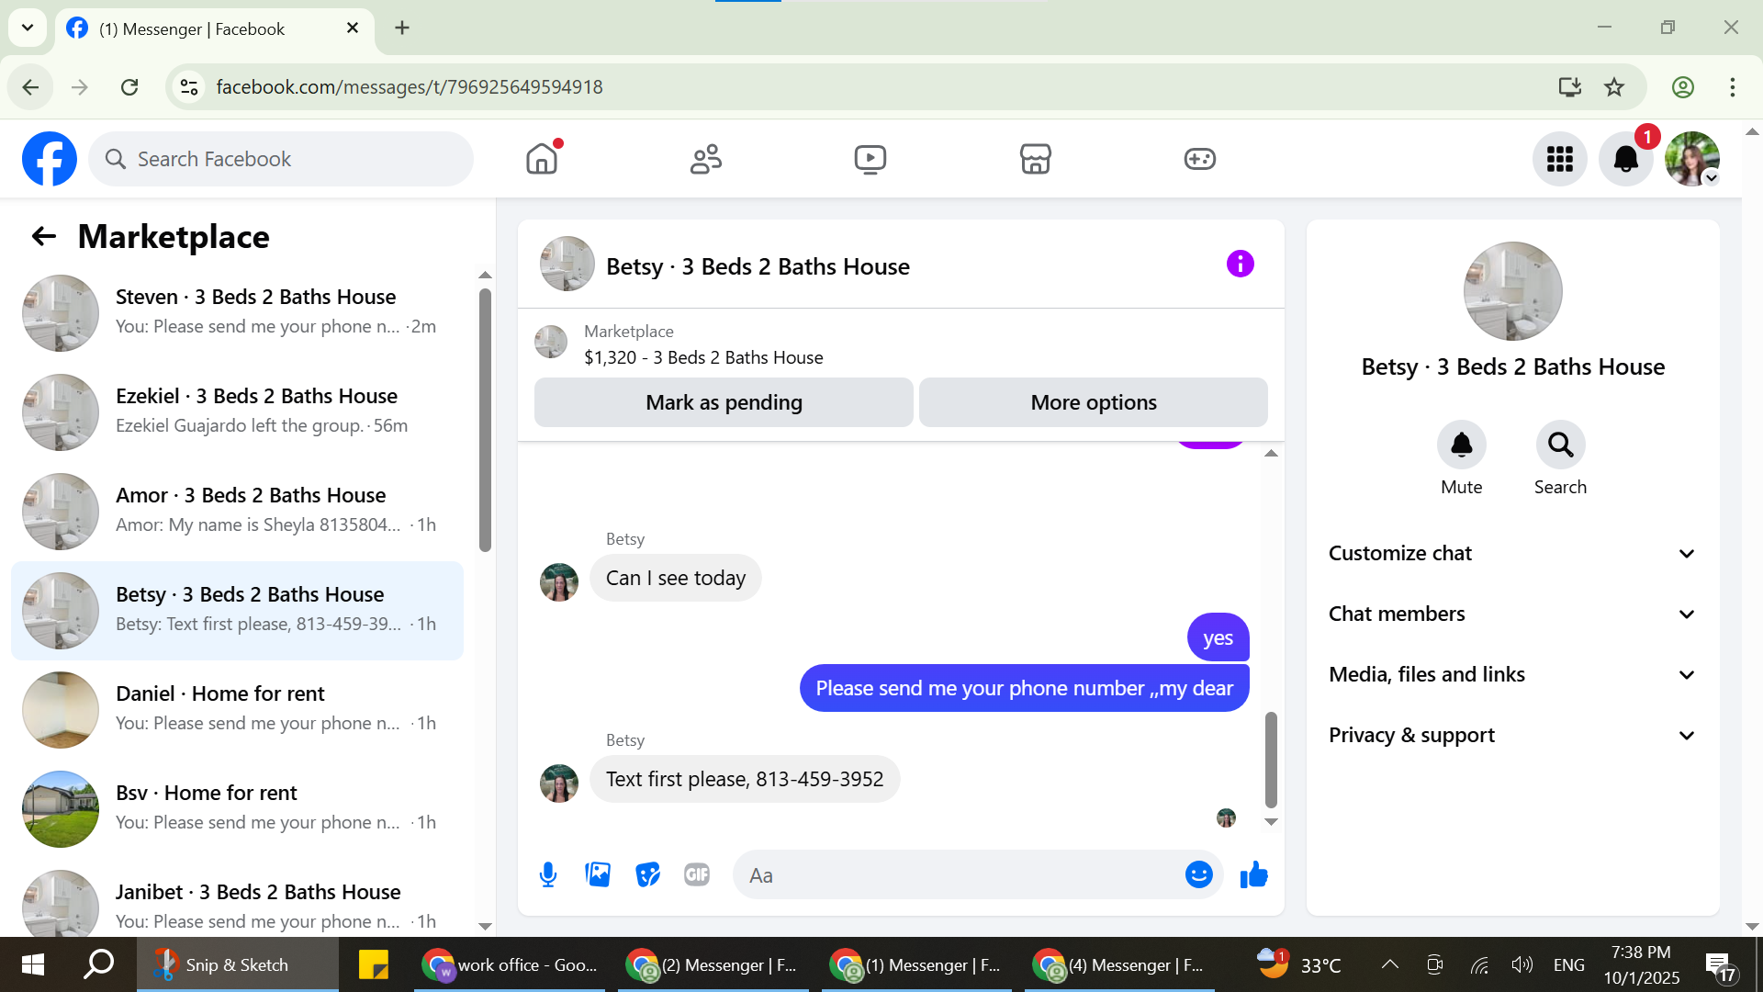Expand Media, files and links section
1763x992 pixels.
(x=1512, y=675)
